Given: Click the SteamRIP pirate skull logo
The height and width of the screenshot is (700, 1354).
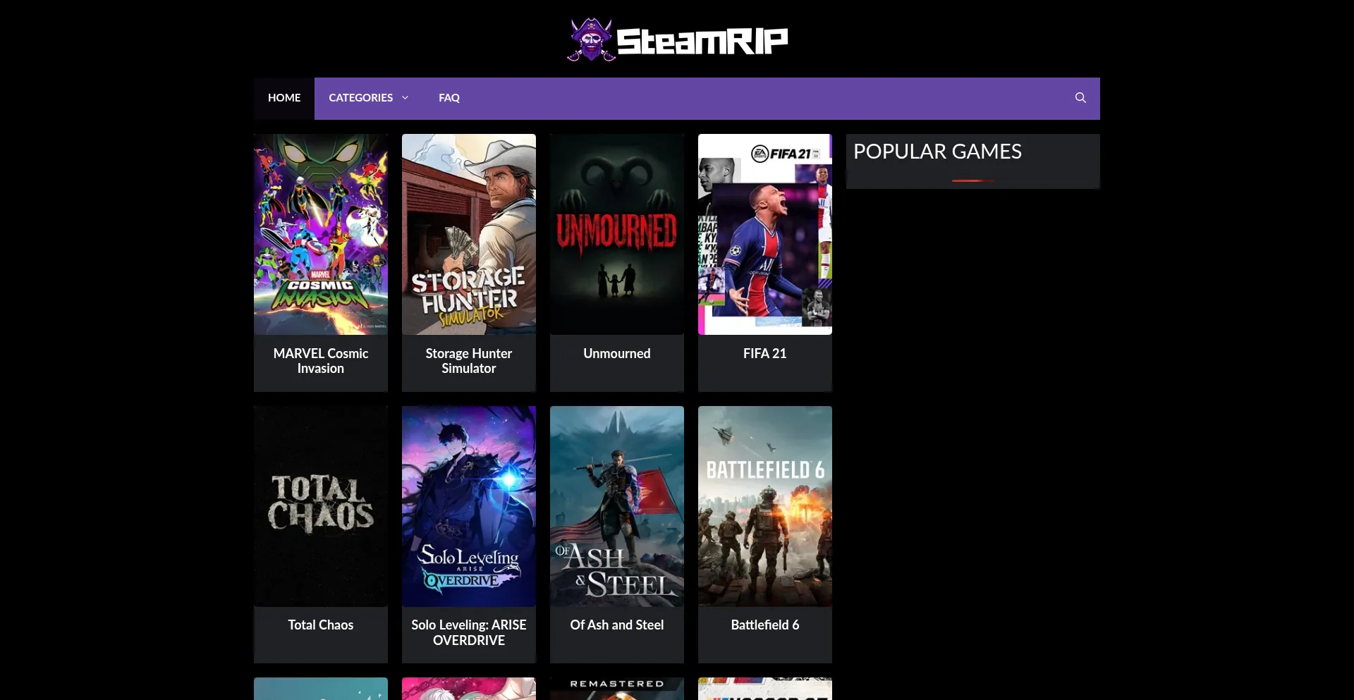Looking at the screenshot, I should [x=591, y=39].
